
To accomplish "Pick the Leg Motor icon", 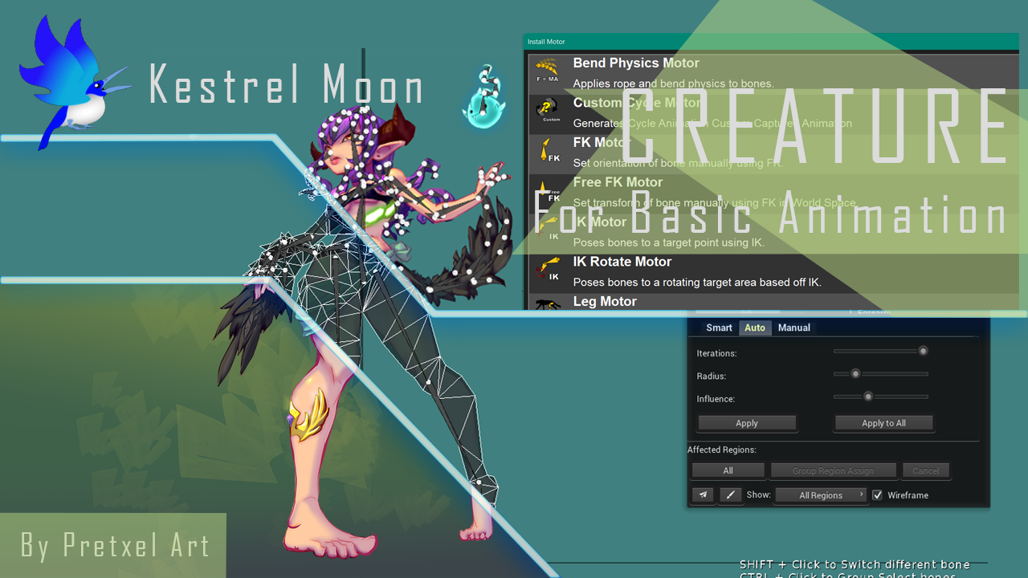I will coord(548,303).
